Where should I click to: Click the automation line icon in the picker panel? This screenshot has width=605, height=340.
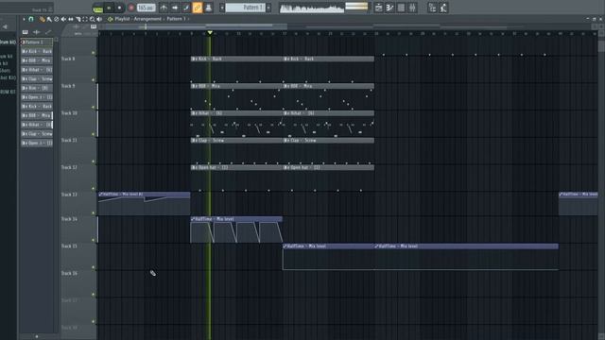(48, 32)
